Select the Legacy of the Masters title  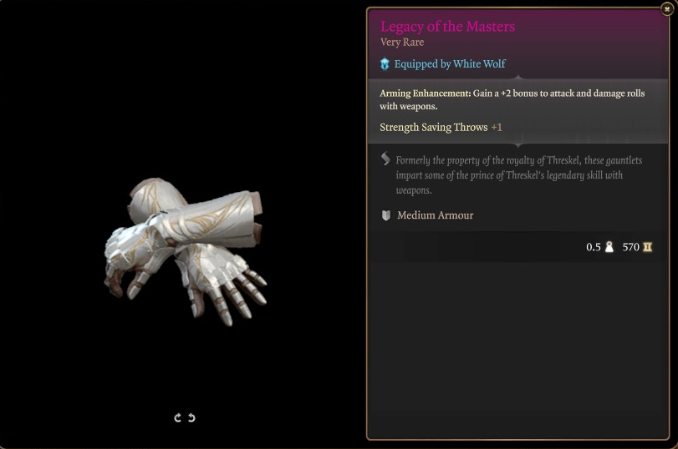point(447,27)
